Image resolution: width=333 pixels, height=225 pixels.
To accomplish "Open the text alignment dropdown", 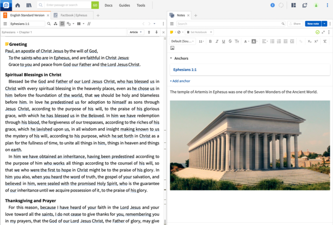I will 265,41.
